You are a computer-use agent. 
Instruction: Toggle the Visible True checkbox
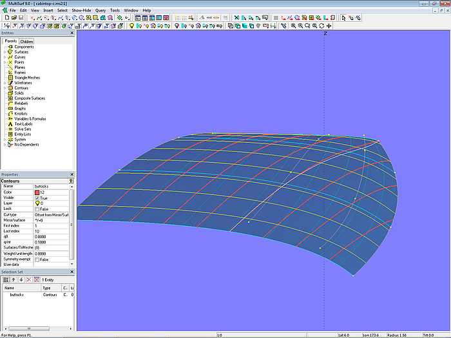[37, 198]
